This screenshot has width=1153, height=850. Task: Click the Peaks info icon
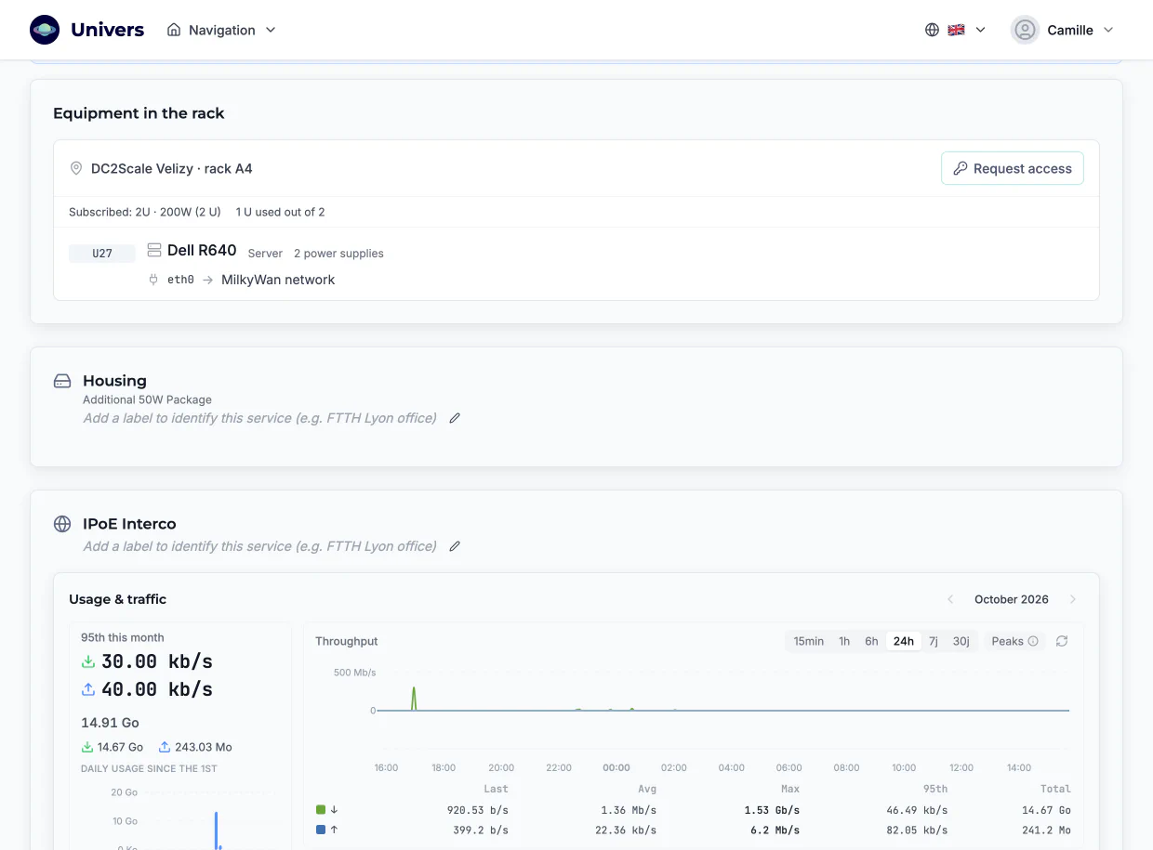point(1033,641)
